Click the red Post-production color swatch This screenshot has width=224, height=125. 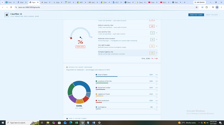(x=96, y=101)
